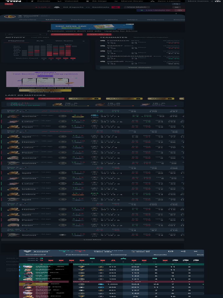Viewport: 223px width, 298px height.
Task: Dismiss the live G2 Esports banner
Action: [177, 7]
